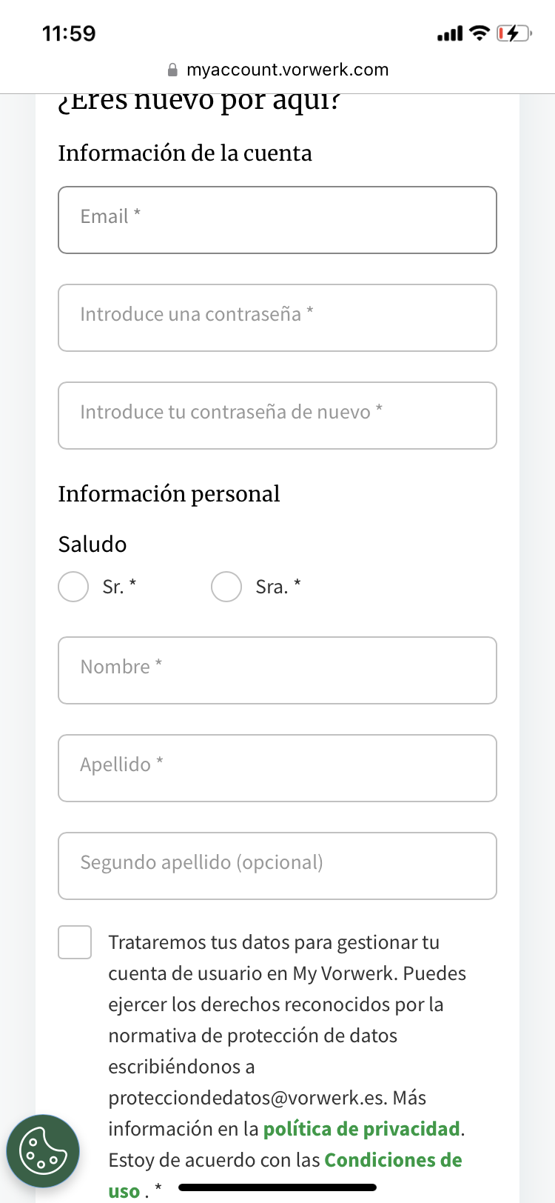Tap the myaccount.vorwerk.com address bar
555x1203 pixels.
click(287, 70)
